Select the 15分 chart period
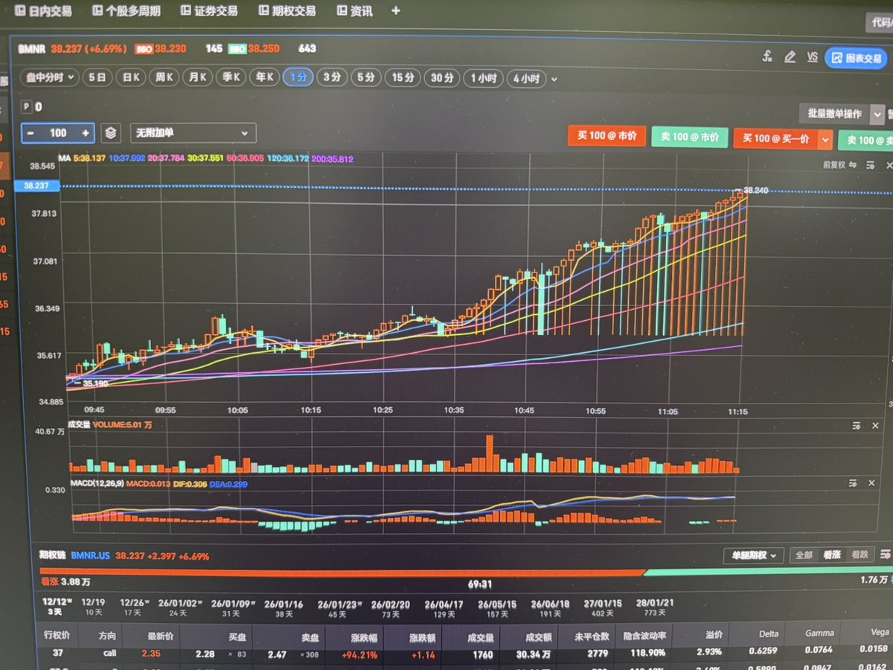This screenshot has height=670, width=893. click(x=403, y=77)
